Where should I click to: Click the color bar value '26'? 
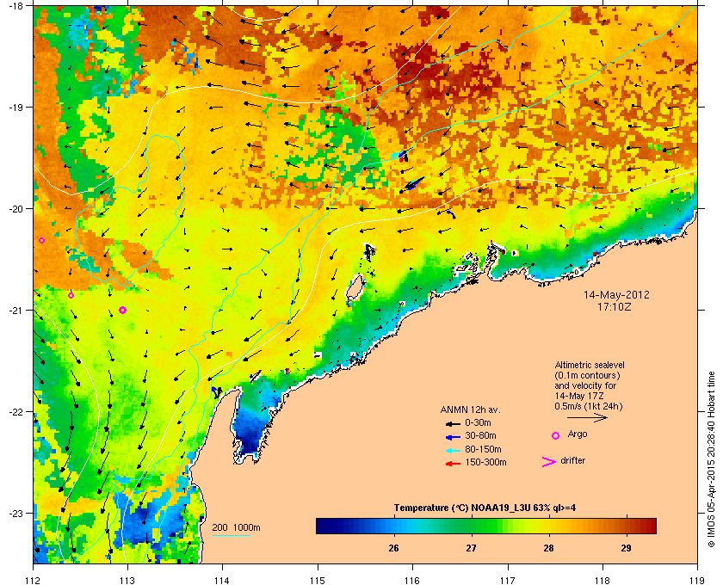[393, 548]
